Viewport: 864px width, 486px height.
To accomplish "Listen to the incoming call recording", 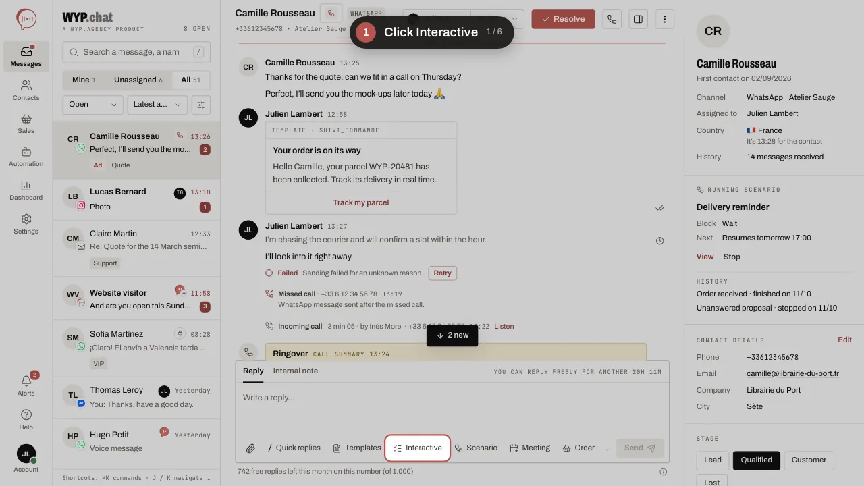I will [504, 327].
